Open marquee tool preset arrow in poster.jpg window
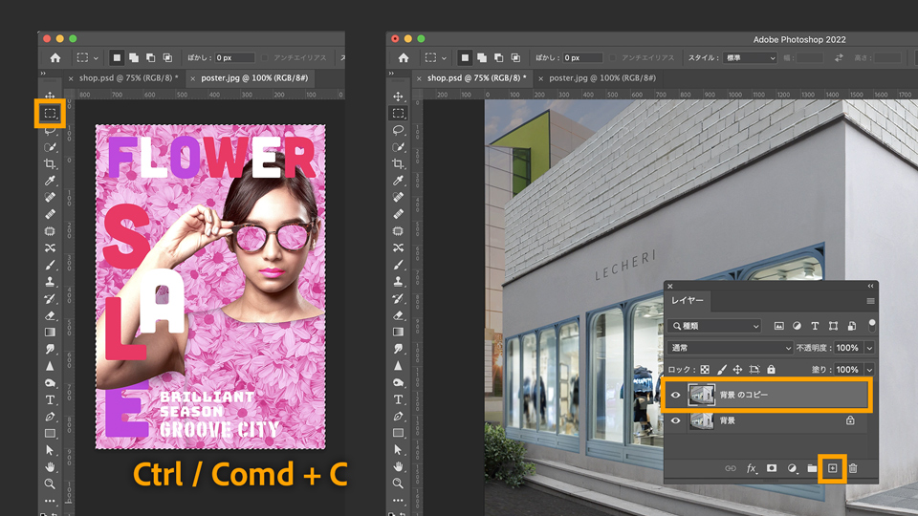This screenshot has height=516, width=918. tap(96, 58)
